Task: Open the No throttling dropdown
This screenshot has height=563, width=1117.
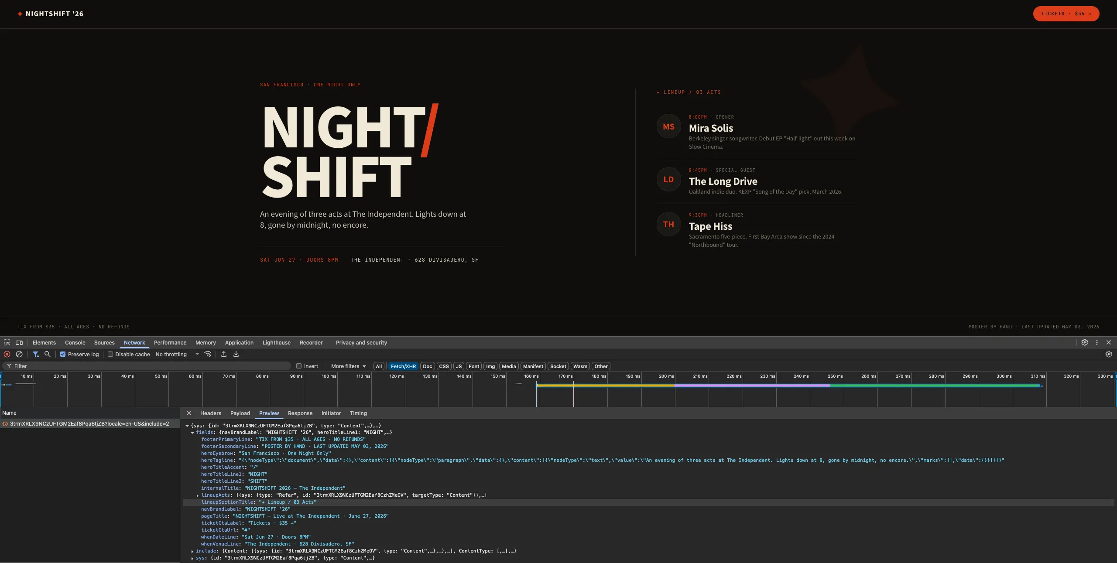Action: [x=177, y=354]
